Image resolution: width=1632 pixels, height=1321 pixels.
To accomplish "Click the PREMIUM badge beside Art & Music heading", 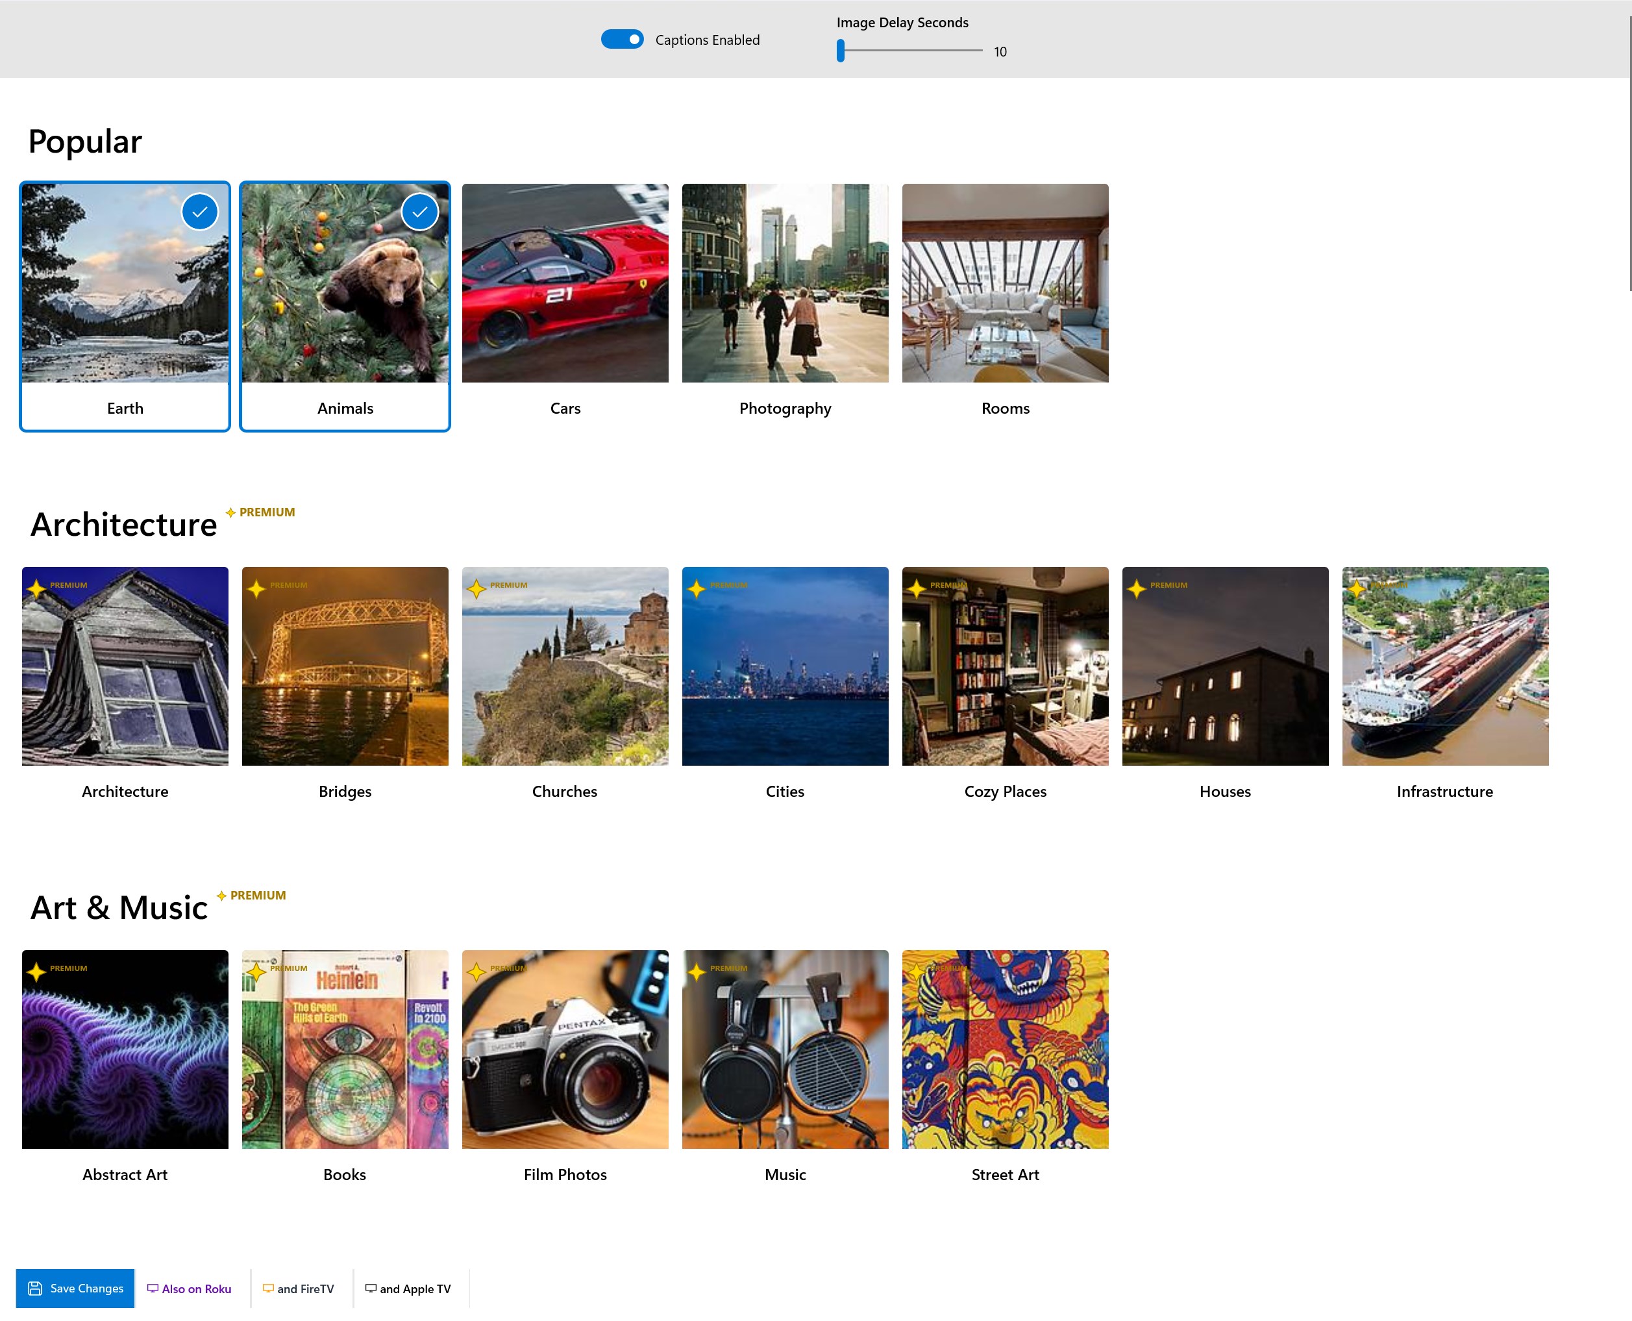I will [x=251, y=896].
